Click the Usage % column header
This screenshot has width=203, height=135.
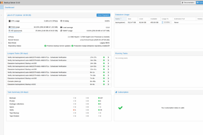point(167,19)
